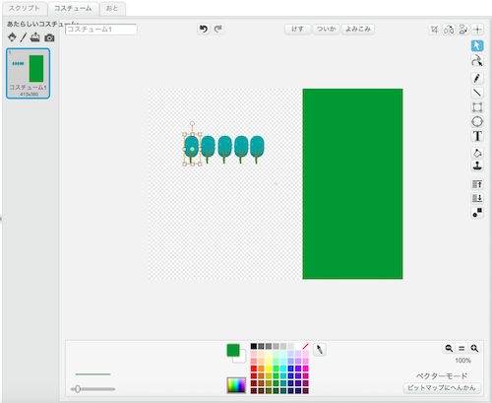The width and height of the screenshot is (492, 403).
Task: Click the rotation handle above selected tree
Action: [192, 123]
